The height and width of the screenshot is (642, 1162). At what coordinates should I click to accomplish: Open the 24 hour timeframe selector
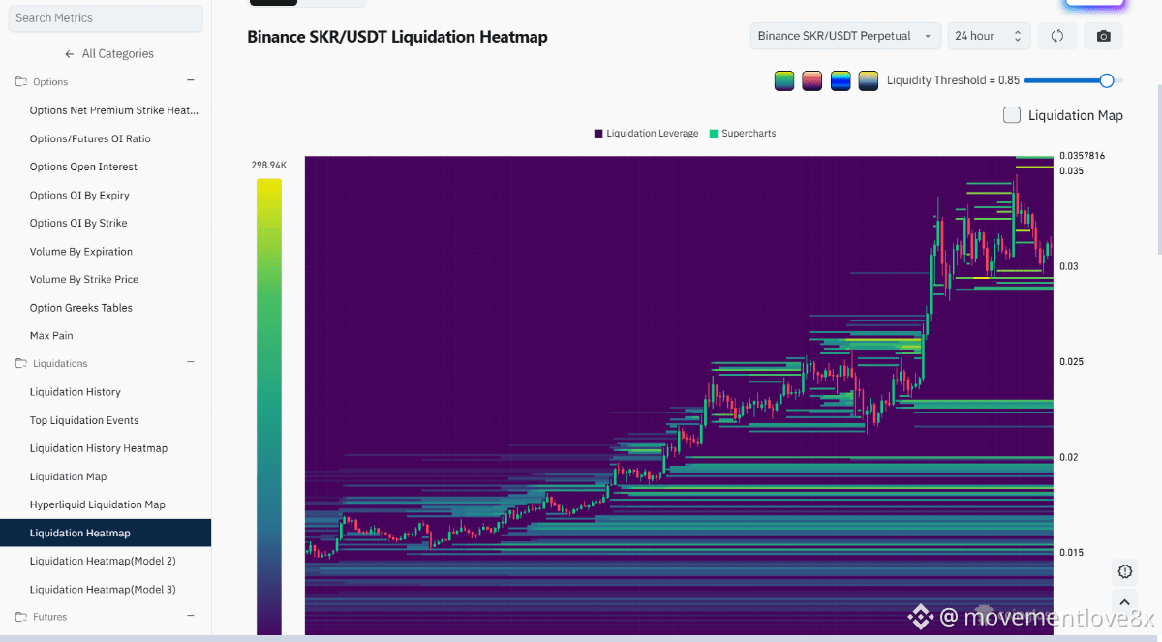(x=989, y=36)
